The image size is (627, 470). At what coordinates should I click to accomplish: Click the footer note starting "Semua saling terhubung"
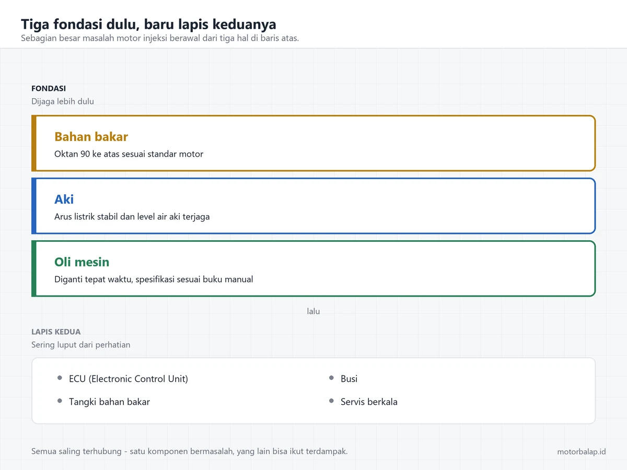[189, 451]
